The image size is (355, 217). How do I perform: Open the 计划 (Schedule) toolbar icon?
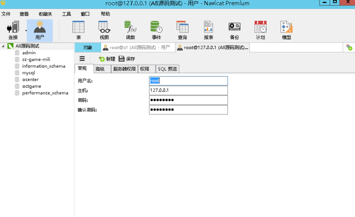tap(260, 30)
